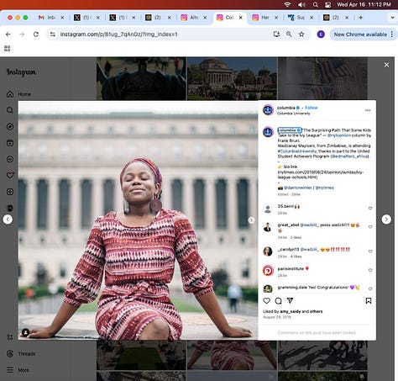The width and height of the screenshot is (398, 381).
Task: Advance to next image in carousel
Action: pyautogui.click(x=251, y=220)
